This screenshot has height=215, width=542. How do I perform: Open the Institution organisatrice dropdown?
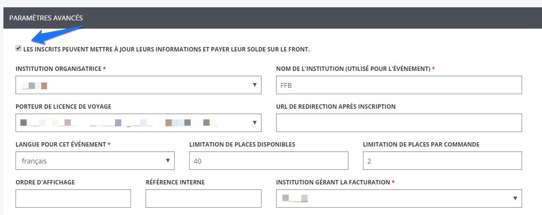(138, 85)
